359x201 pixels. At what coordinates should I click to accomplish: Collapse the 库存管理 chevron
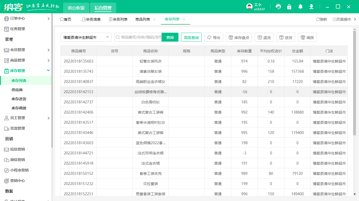pos(48,70)
